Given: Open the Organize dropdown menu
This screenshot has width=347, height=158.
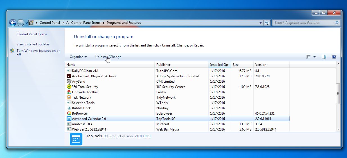Looking at the screenshot, I should (78, 57).
